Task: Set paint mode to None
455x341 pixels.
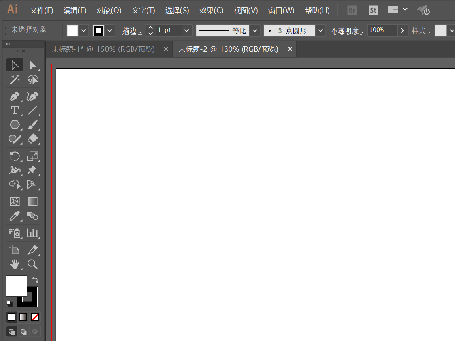Action: (35, 317)
